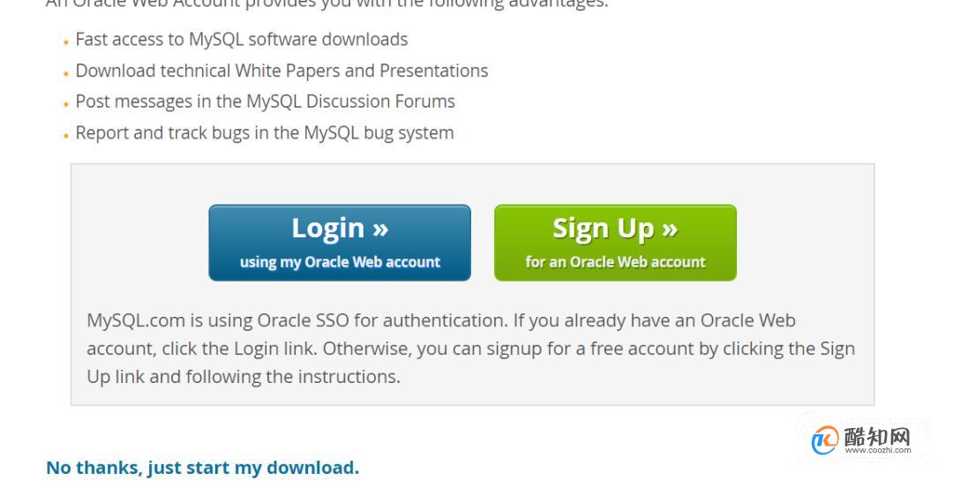The image size is (953, 488).
Task: Click the green Sign Up button
Action: (615, 243)
